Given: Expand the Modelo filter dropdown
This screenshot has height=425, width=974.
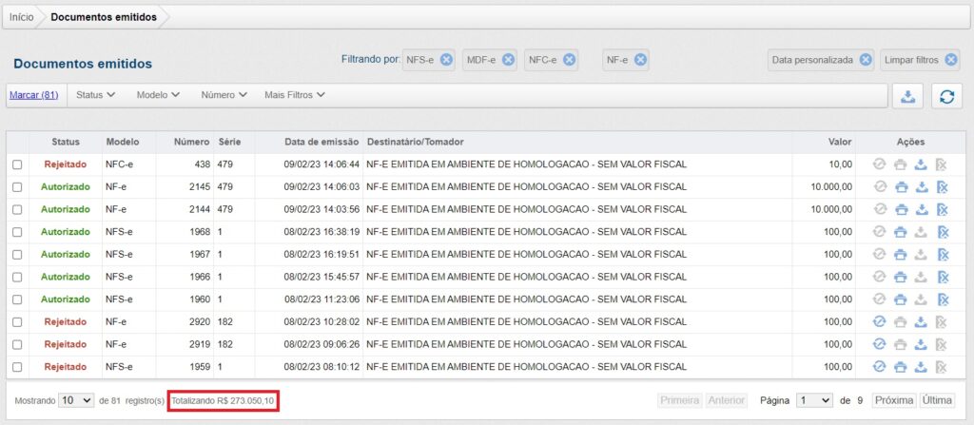Looking at the screenshot, I should click(x=158, y=95).
